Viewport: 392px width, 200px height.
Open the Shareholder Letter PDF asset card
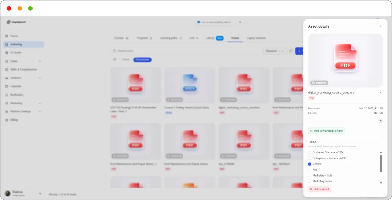pyautogui.click(x=135, y=92)
